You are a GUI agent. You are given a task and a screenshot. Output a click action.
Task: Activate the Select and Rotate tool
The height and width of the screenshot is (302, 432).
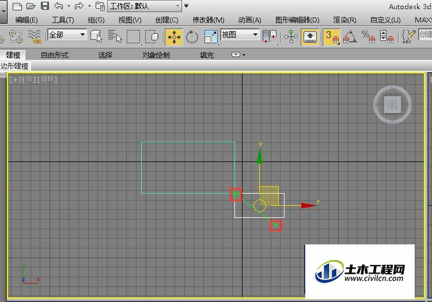click(x=192, y=37)
